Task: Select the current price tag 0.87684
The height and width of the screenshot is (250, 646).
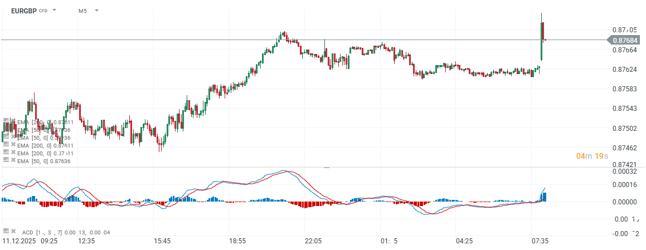Action: [x=624, y=40]
